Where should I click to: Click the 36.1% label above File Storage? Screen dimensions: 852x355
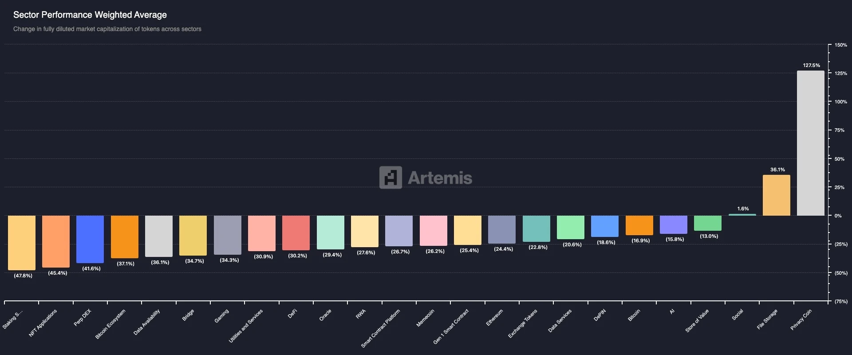coord(777,170)
